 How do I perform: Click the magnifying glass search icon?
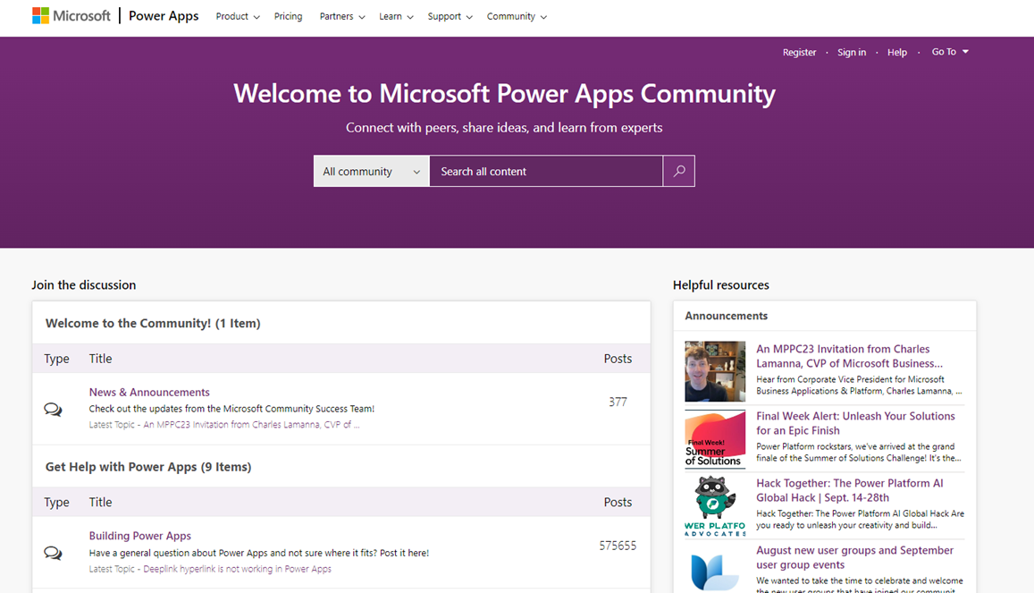coord(678,171)
